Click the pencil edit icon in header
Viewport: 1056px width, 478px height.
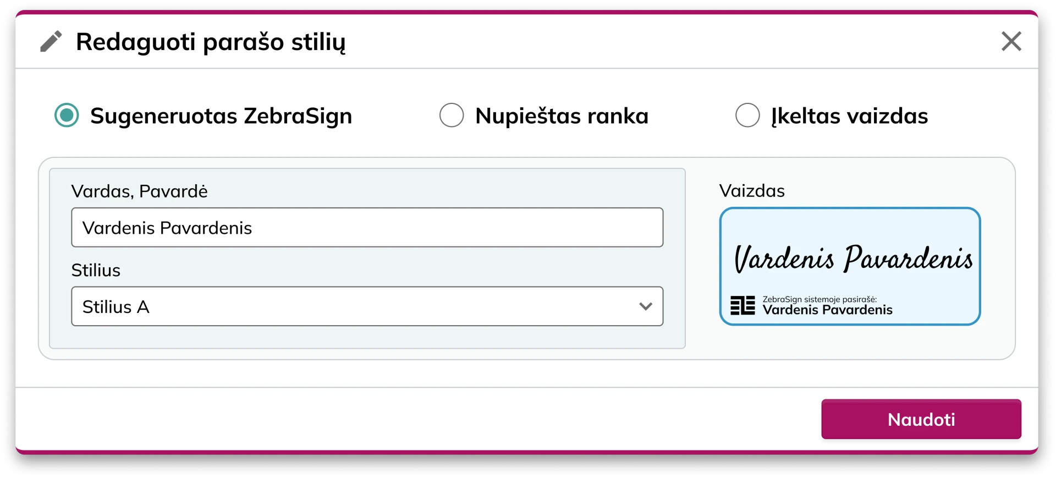[51, 41]
